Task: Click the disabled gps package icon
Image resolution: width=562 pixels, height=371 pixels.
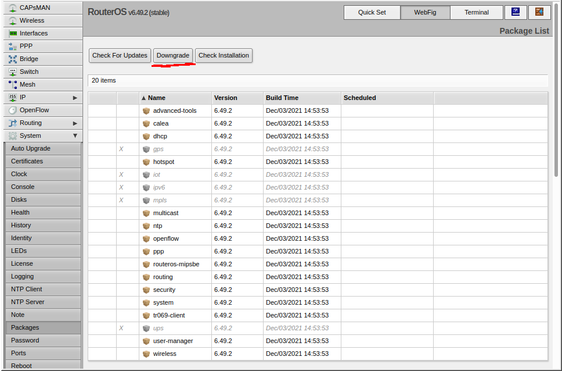Action: (146, 149)
